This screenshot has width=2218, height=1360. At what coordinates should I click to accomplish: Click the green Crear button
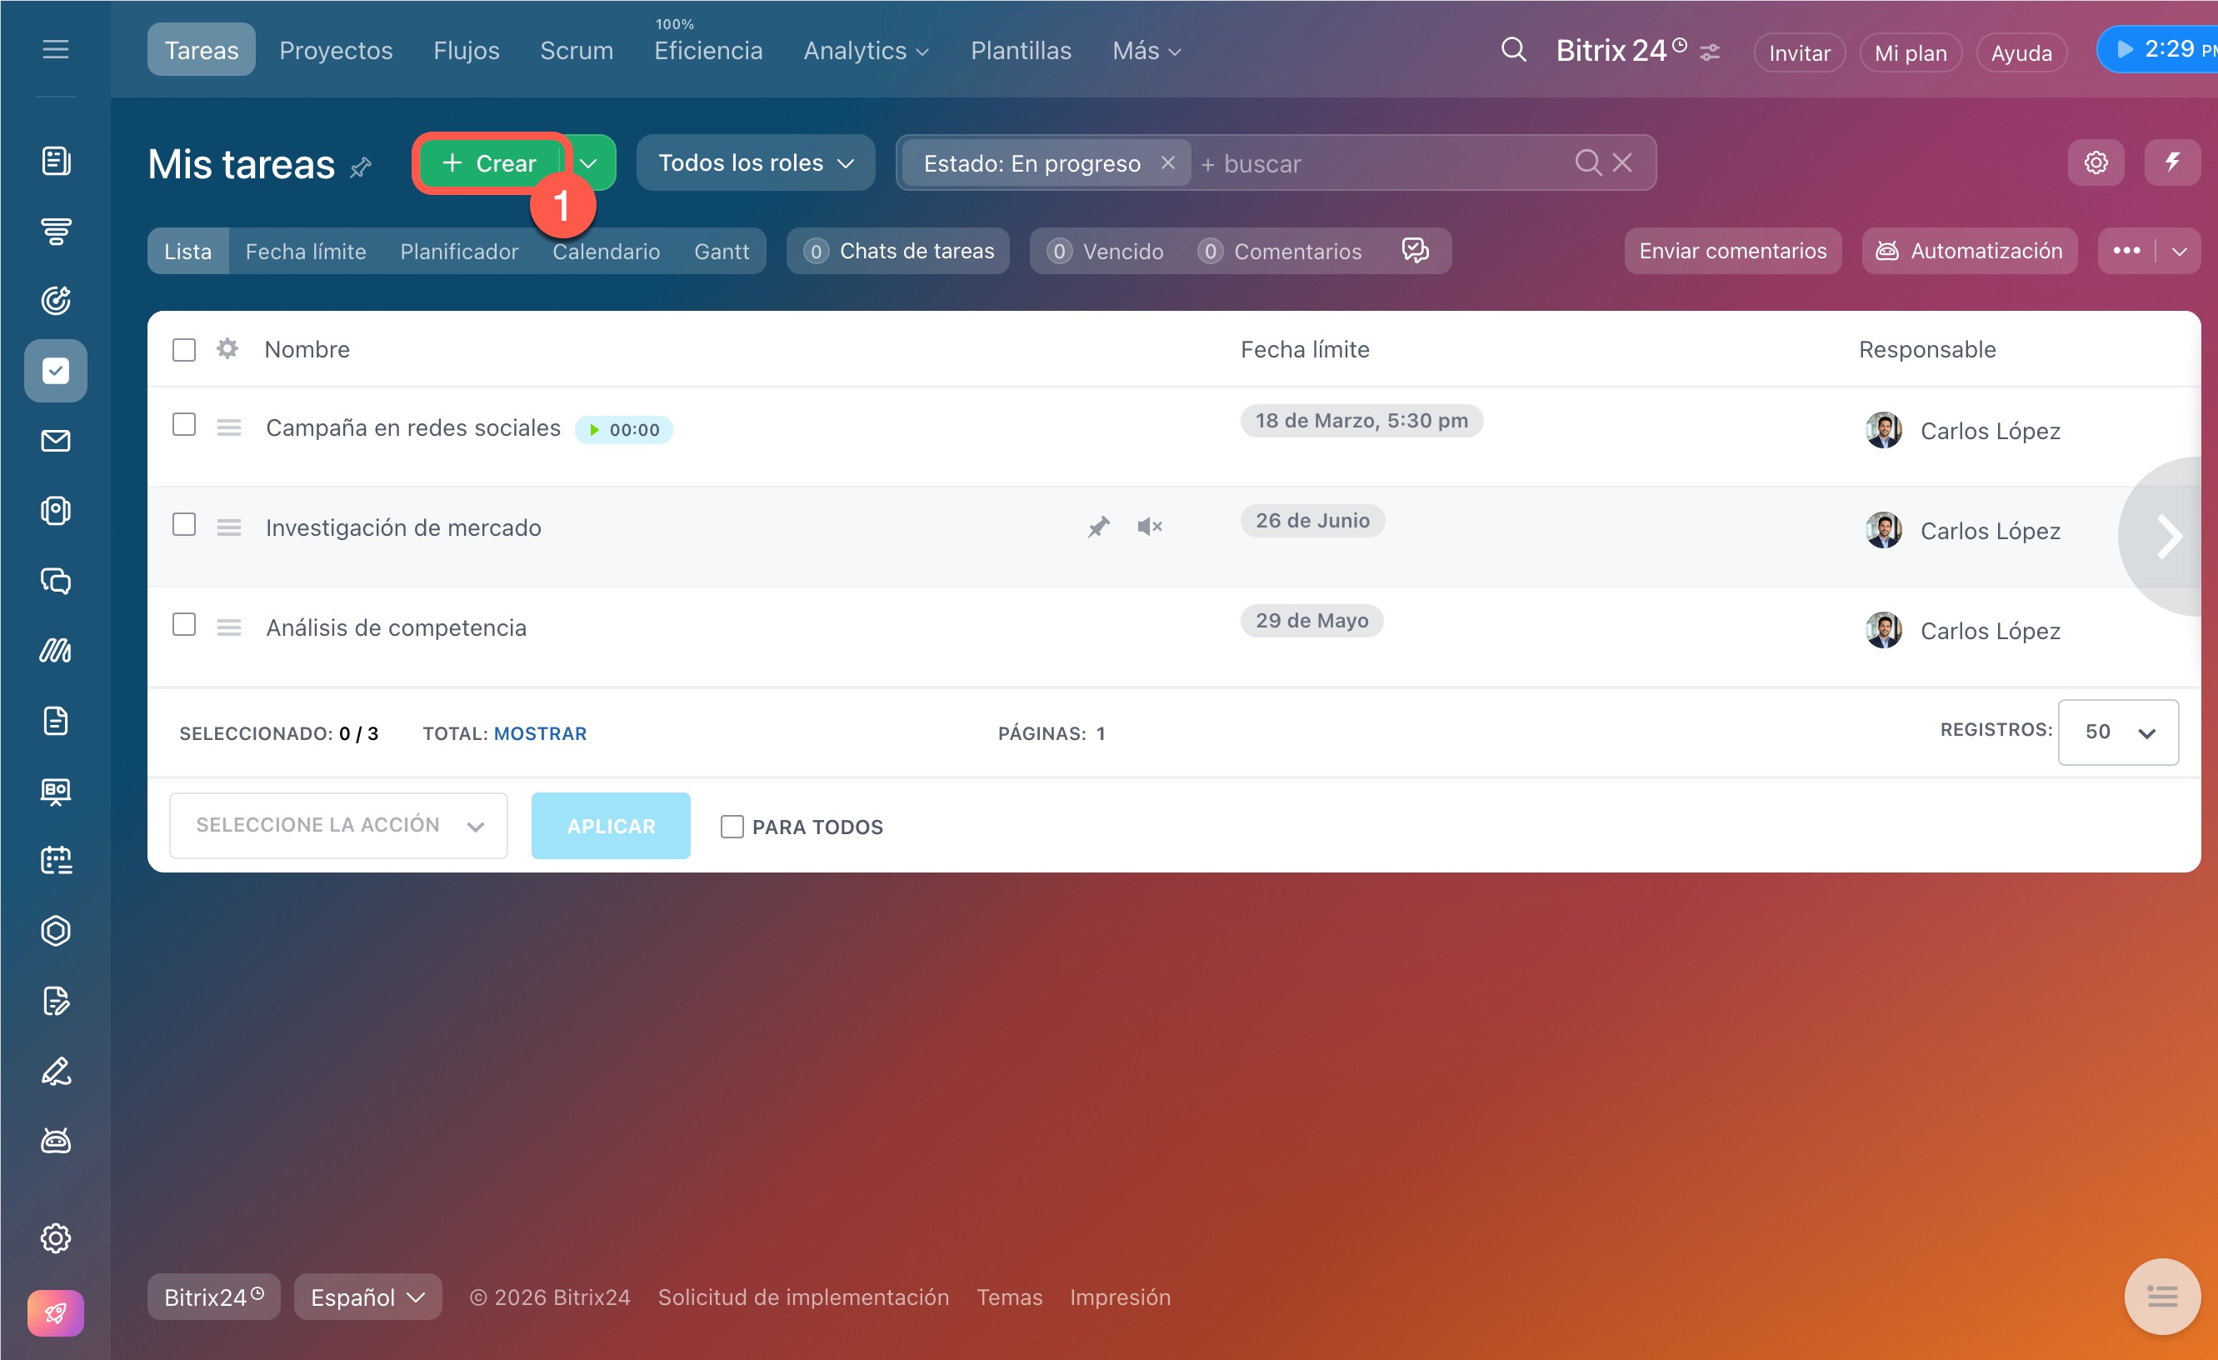coord(491,162)
